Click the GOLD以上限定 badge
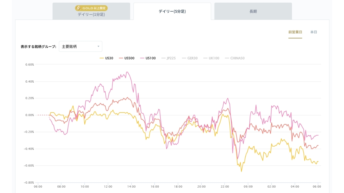Viewport: 344px width, 193px height. [x=91, y=8]
